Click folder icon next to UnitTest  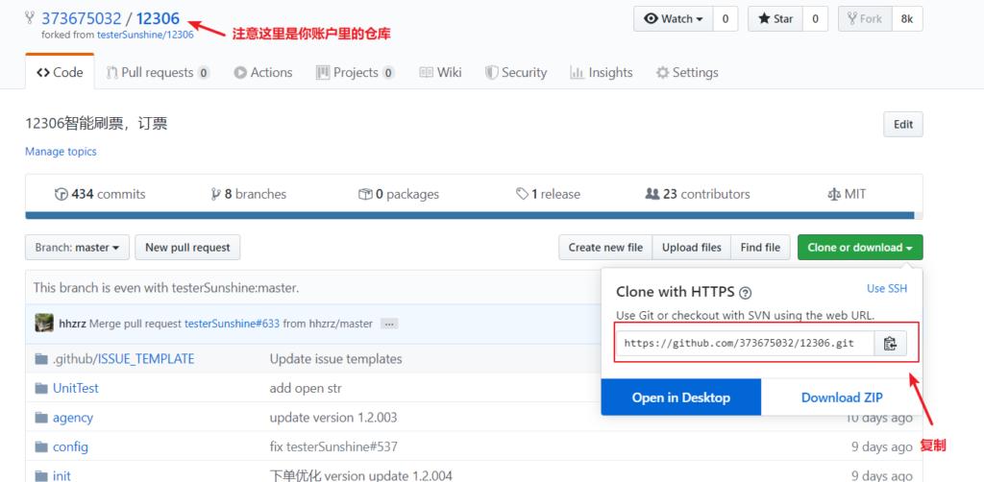[x=41, y=389]
